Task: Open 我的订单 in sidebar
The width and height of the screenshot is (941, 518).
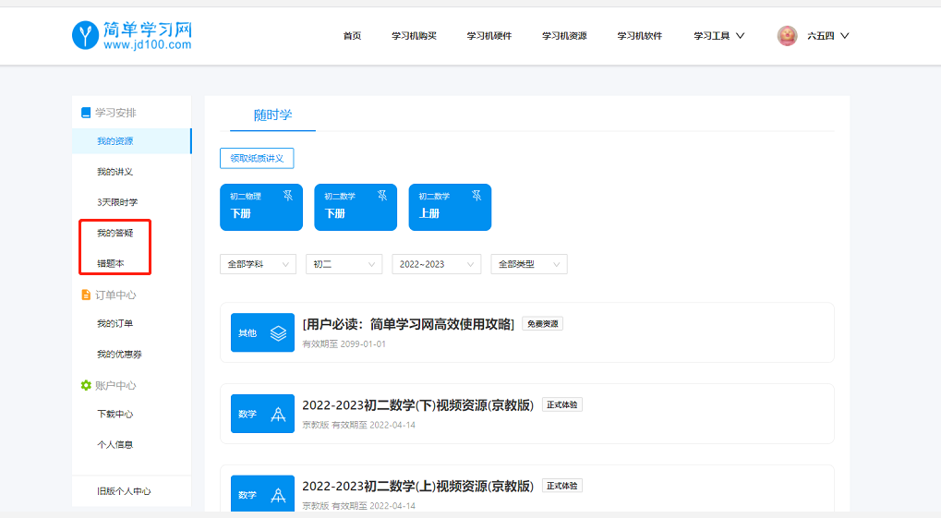Action: 115,323
